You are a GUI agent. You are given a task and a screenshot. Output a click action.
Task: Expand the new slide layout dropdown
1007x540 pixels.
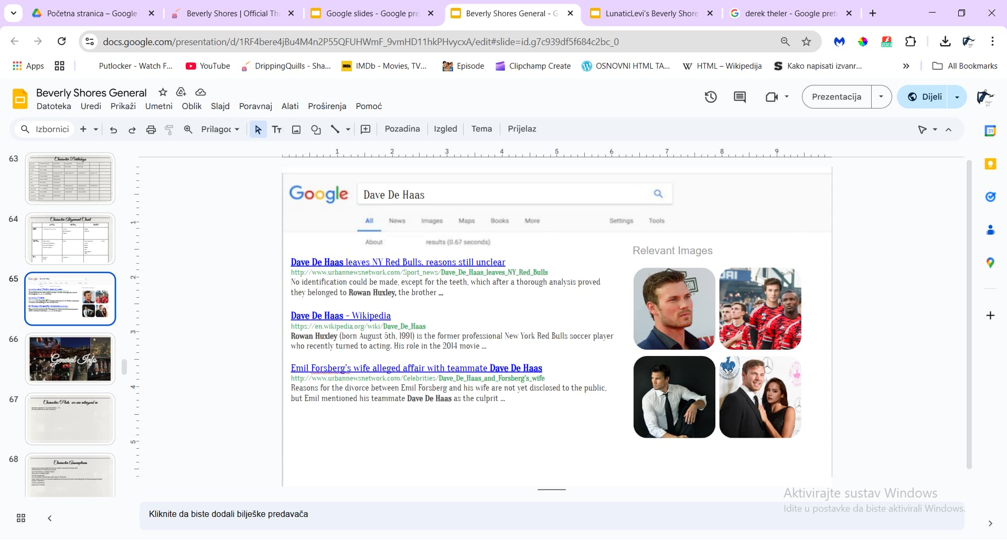[96, 129]
